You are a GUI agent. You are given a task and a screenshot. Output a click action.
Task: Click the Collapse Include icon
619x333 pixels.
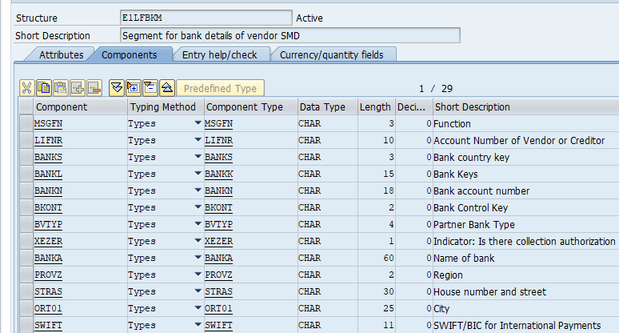(x=150, y=88)
